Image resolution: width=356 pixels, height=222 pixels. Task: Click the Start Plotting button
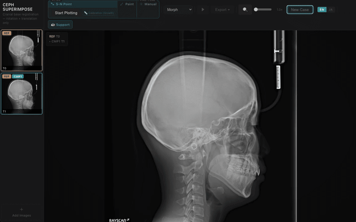(66, 13)
